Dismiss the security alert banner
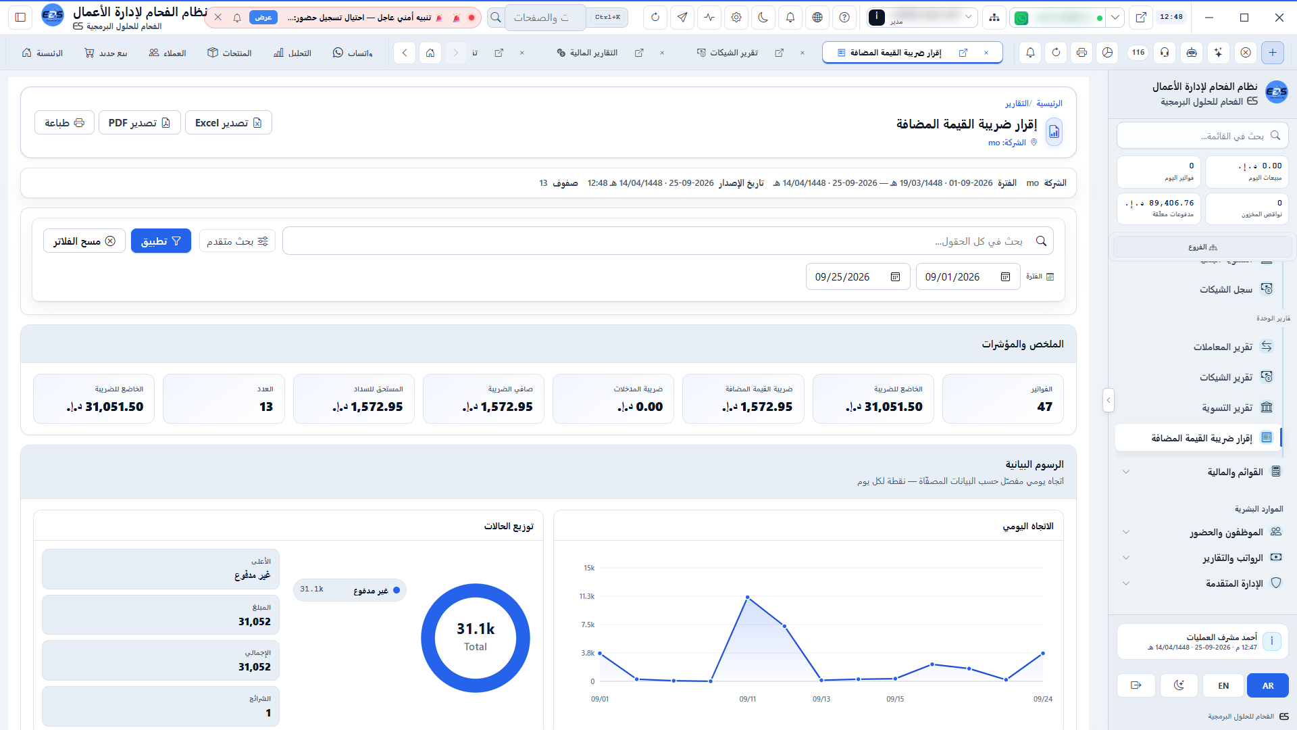1297x730 pixels. point(218,18)
